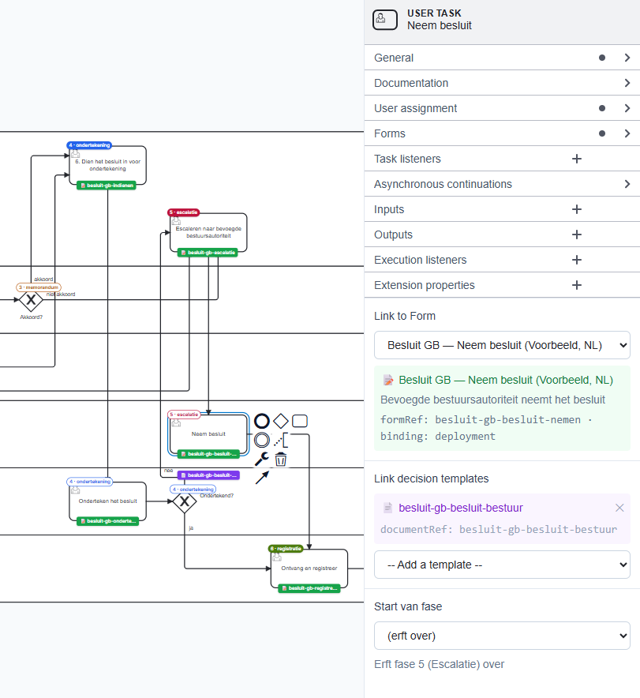Click the 'Erft fase 5 (Escalatie) over' hint
Screen dimensions: 640x698
(439, 664)
